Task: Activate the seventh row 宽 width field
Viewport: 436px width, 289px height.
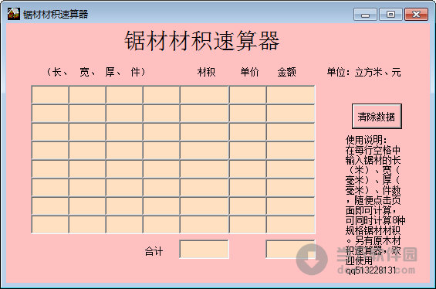Action: click(87, 206)
